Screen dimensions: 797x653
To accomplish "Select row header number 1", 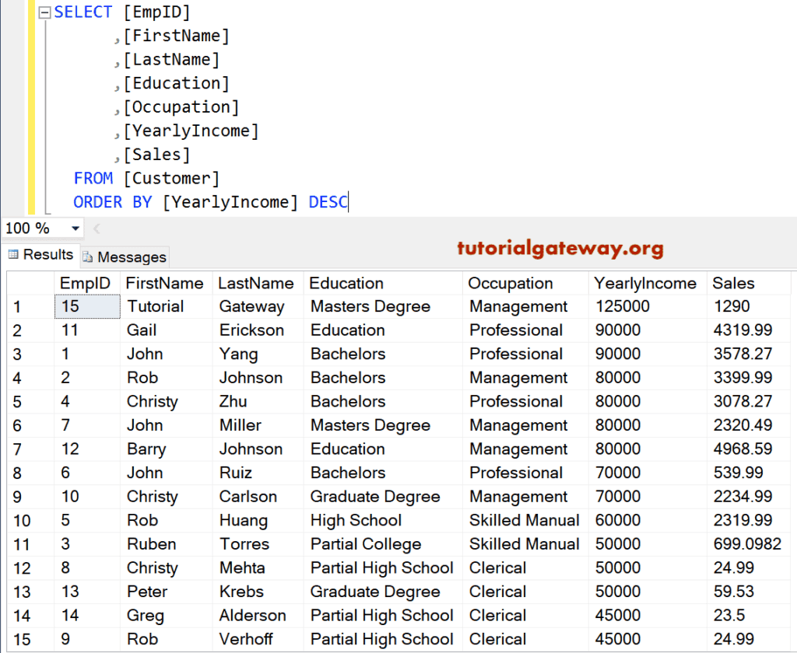I will [x=30, y=307].
